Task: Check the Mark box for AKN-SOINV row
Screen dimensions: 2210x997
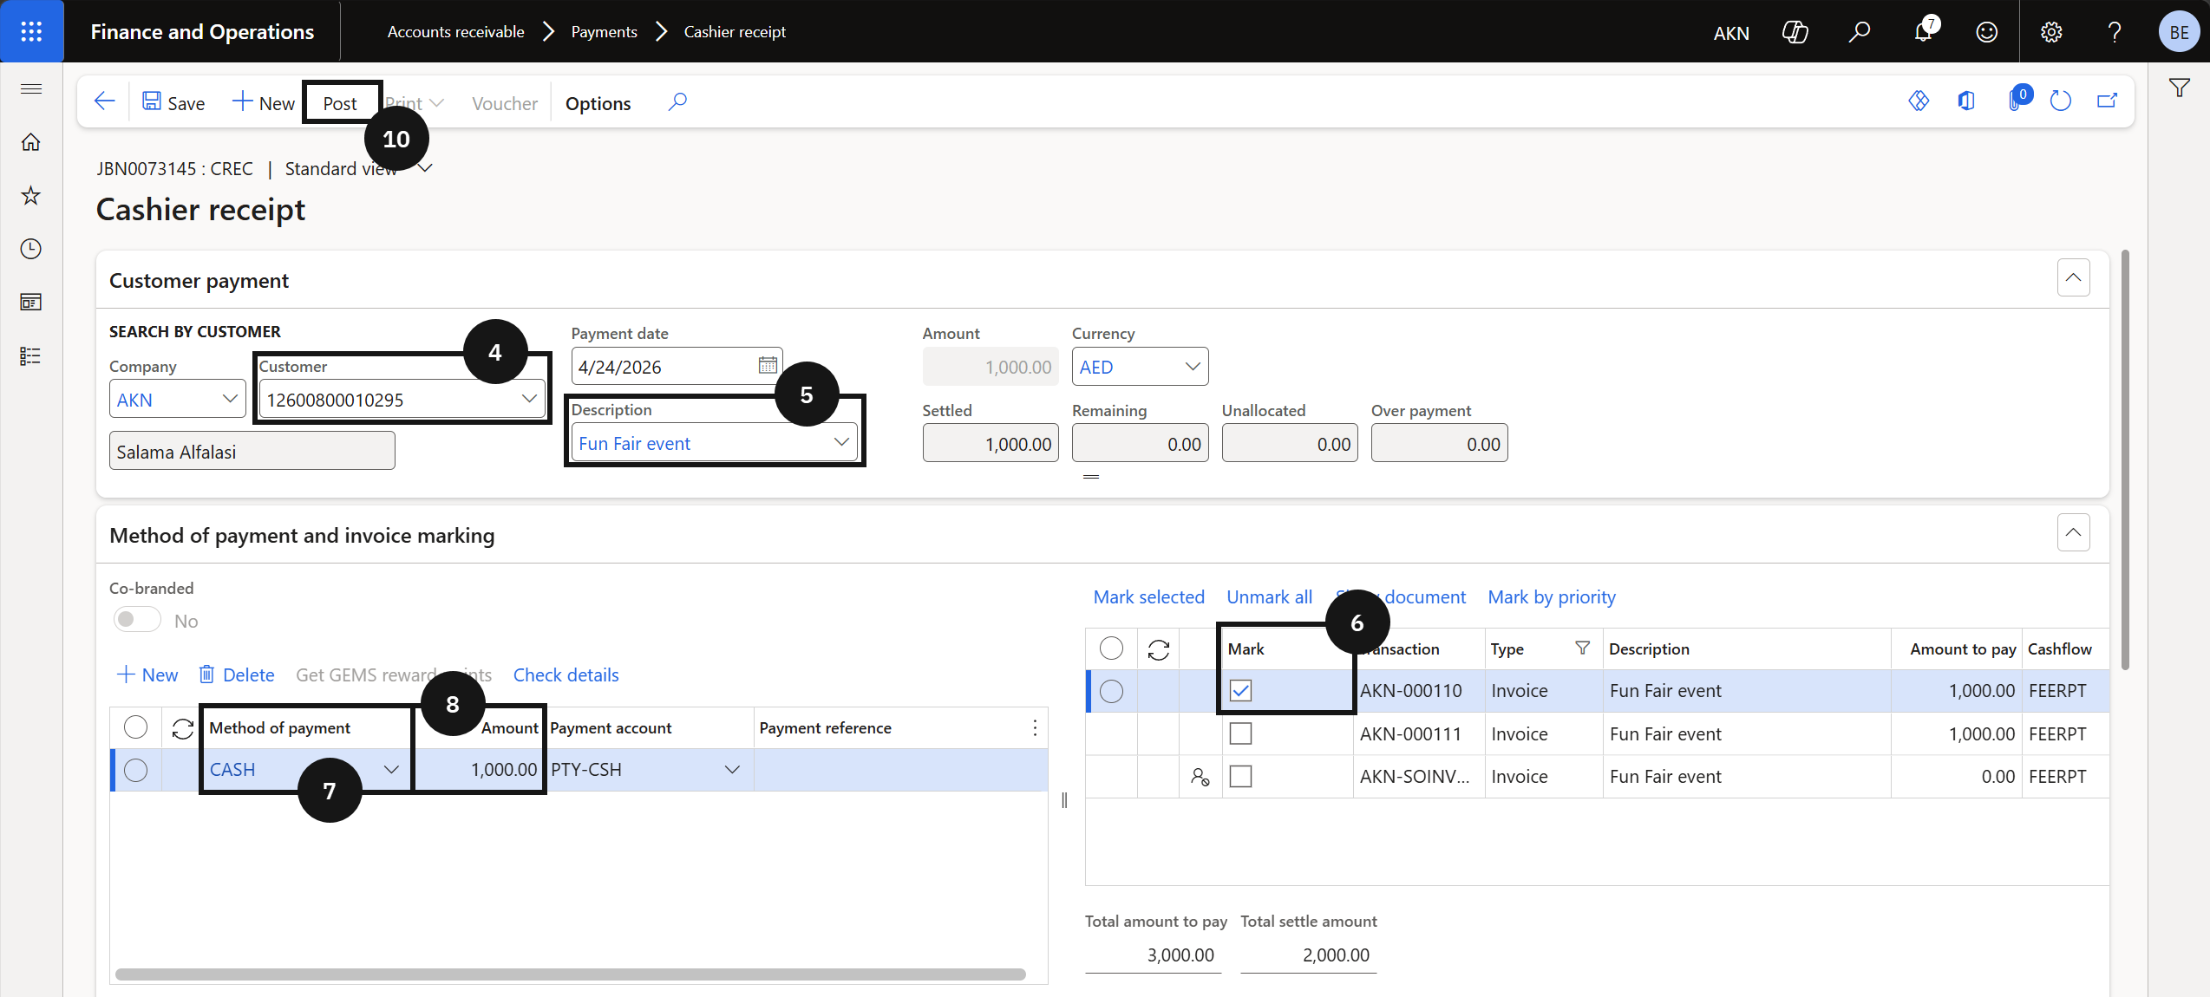Action: pyautogui.click(x=1241, y=776)
